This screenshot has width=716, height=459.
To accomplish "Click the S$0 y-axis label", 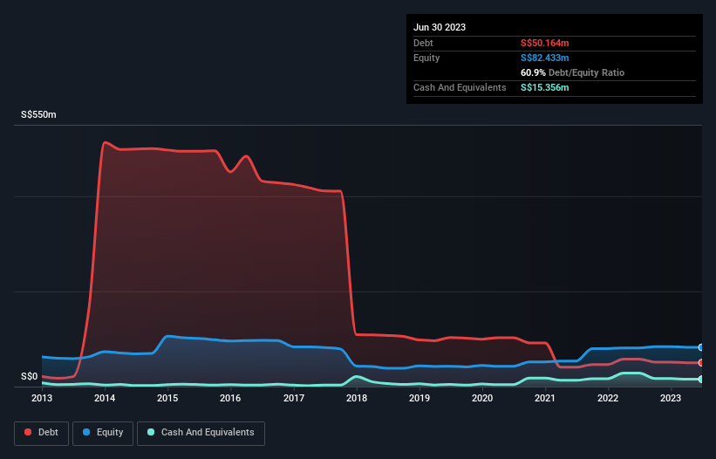I will (x=30, y=376).
